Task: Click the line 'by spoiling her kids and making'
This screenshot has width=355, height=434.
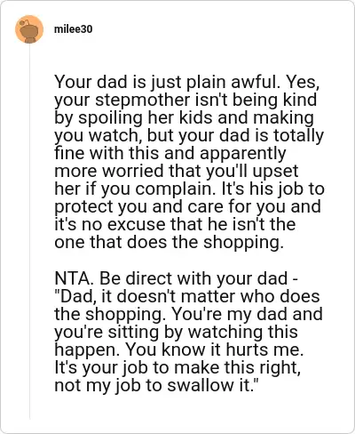Action: click(x=184, y=117)
